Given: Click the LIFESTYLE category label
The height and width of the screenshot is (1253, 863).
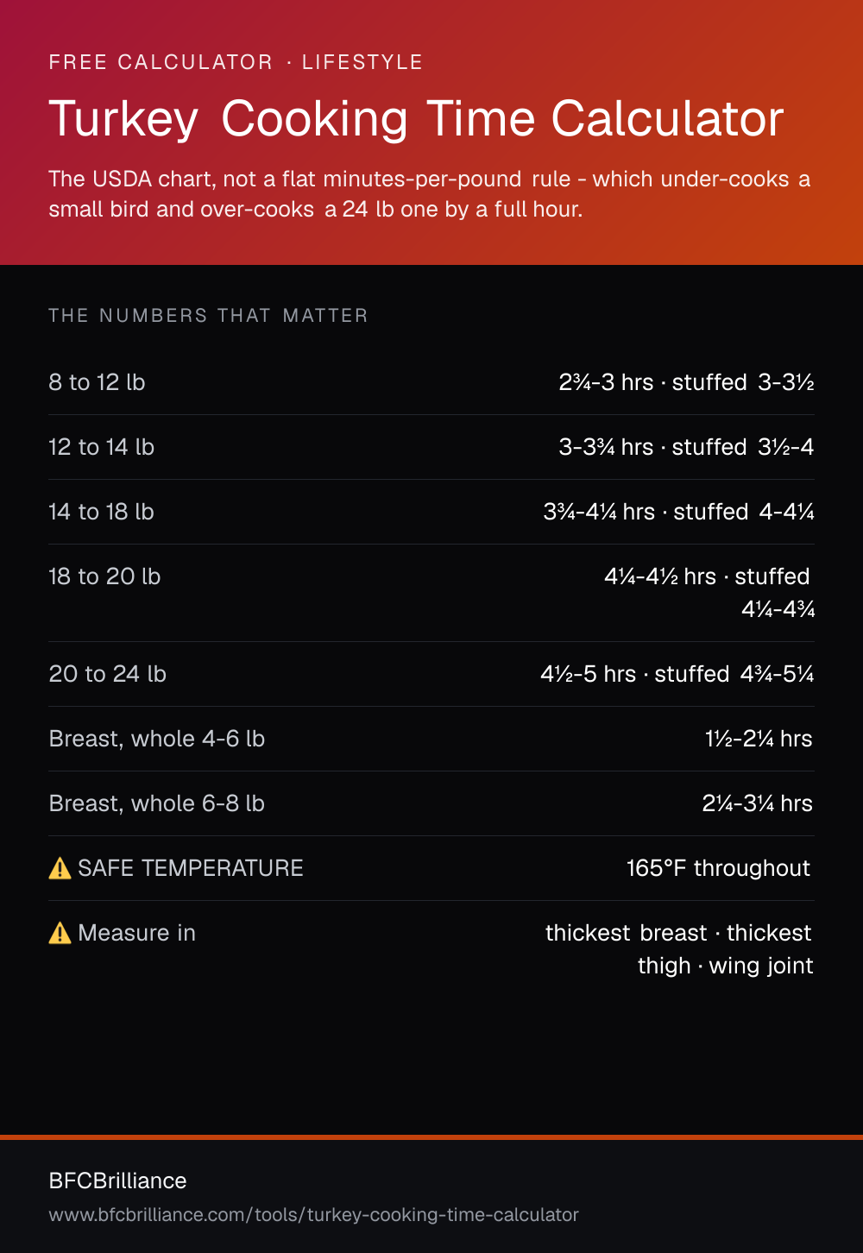Looking at the screenshot, I should 362,62.
